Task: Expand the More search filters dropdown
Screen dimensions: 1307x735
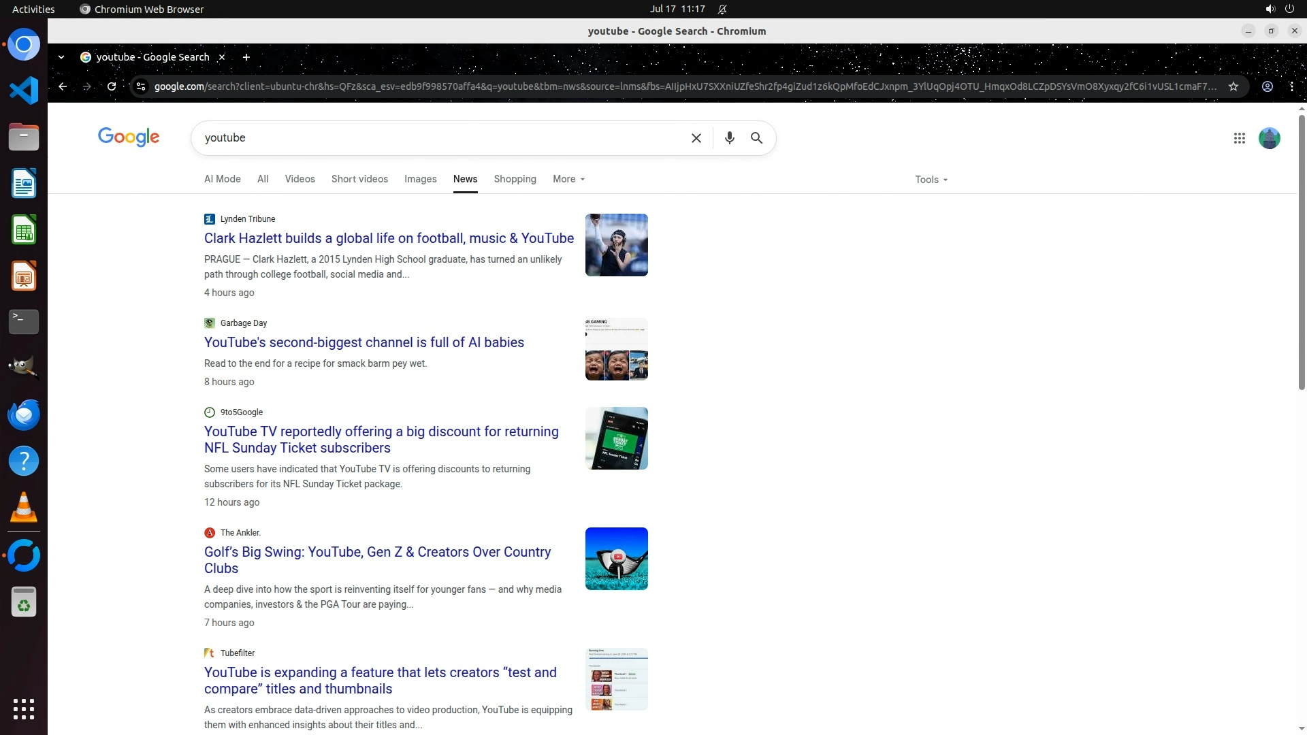Action: pos(568,179)
